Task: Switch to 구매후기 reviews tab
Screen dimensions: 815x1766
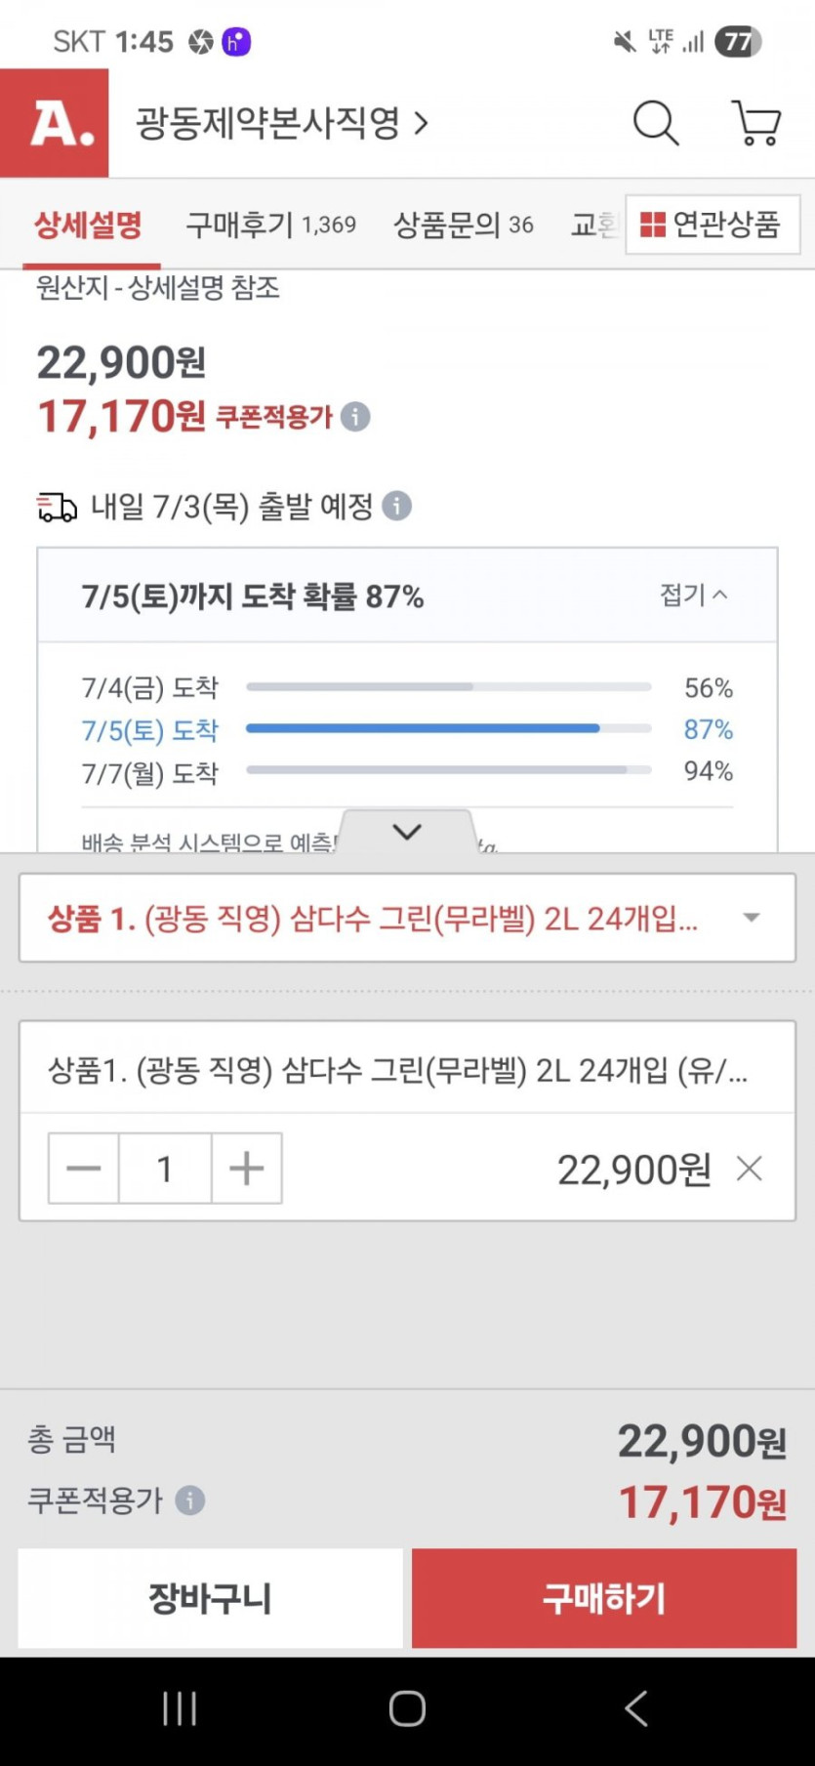Action: click(x=270, y=226)
